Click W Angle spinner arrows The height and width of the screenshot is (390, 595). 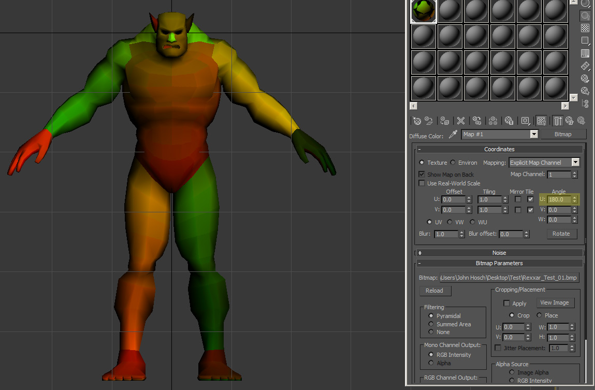[x=574, y=220]
